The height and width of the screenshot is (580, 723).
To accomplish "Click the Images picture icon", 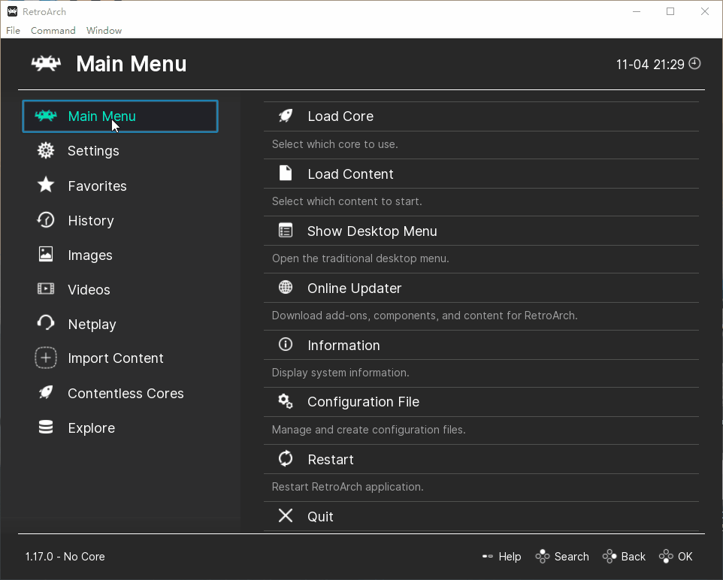I will tap(46, 254).
